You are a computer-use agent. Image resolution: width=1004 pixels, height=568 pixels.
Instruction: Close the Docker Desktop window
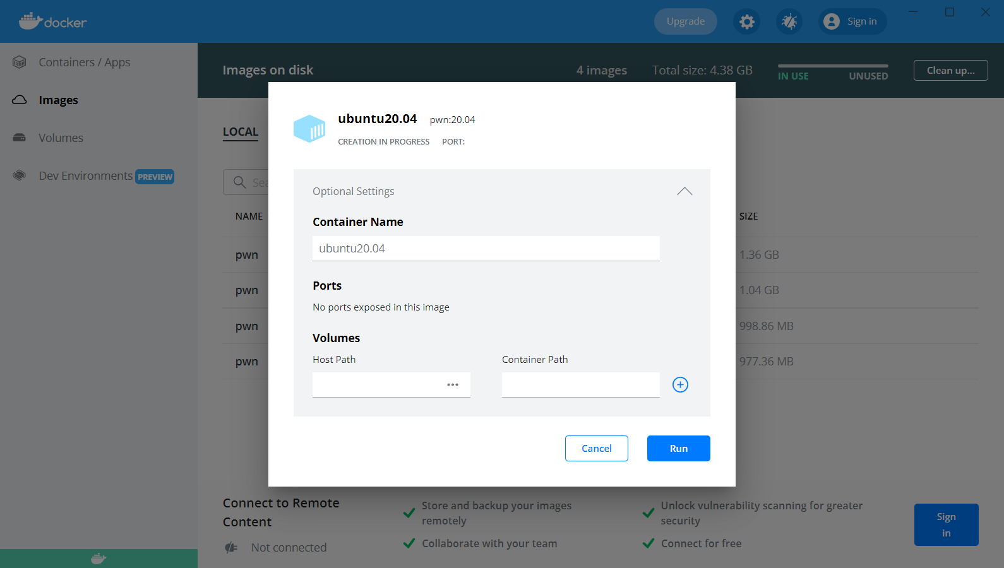[986, 12]
